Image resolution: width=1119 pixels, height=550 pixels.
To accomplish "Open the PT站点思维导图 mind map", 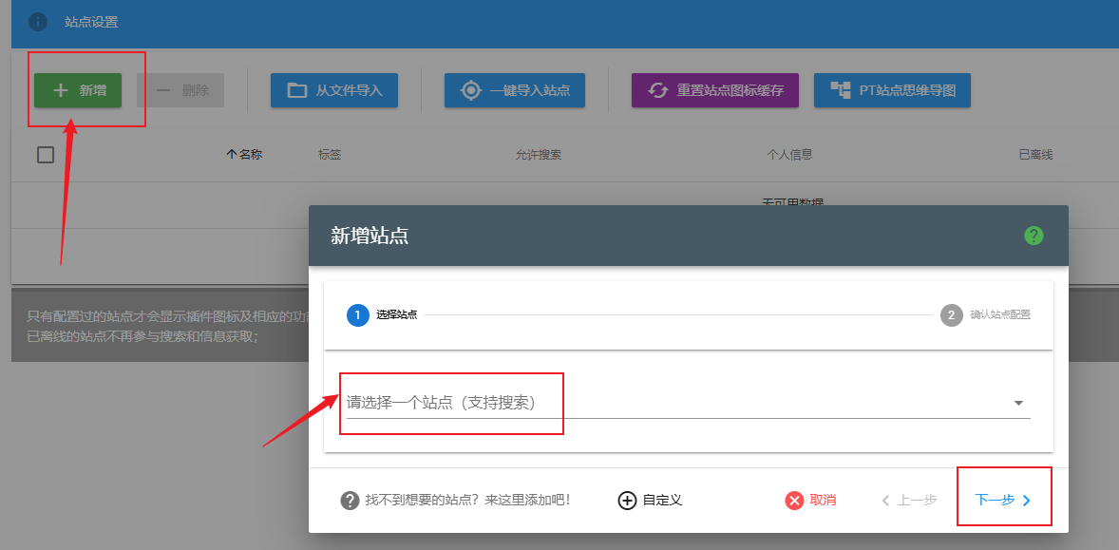I will (892, 90).
